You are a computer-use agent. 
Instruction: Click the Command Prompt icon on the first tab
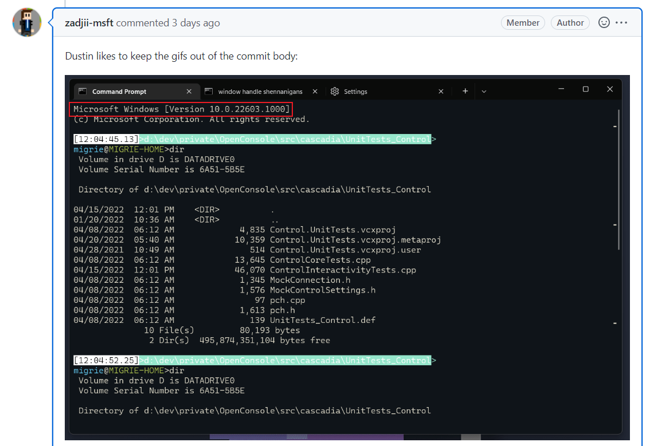click(x=83, y=91)
